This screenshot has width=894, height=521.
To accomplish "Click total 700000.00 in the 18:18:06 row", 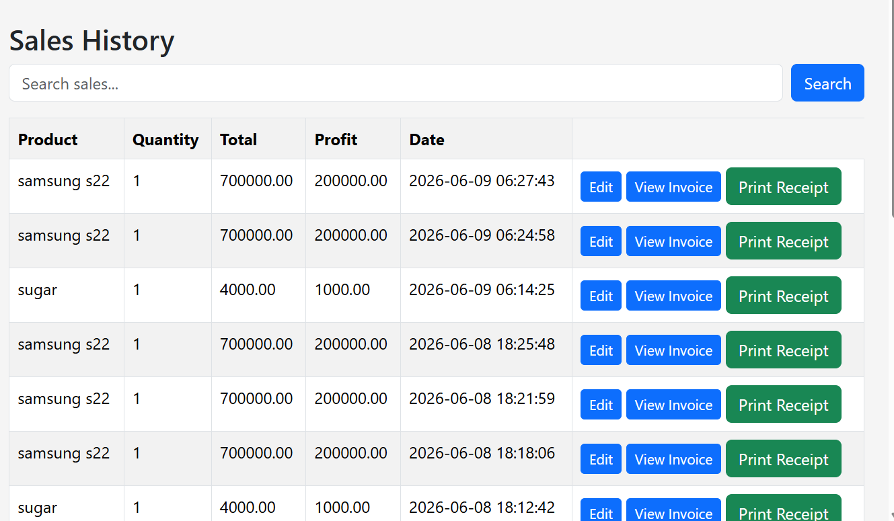I will [256, 453].
